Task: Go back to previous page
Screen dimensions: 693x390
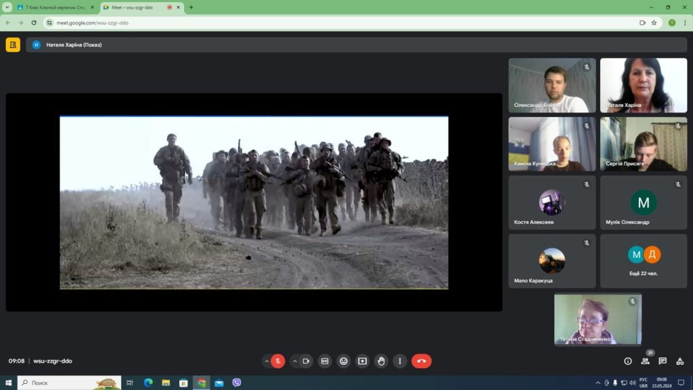Action: click(8, 23)
